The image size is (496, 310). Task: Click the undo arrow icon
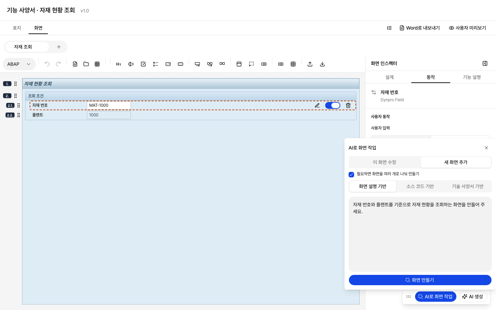[47, 64]
